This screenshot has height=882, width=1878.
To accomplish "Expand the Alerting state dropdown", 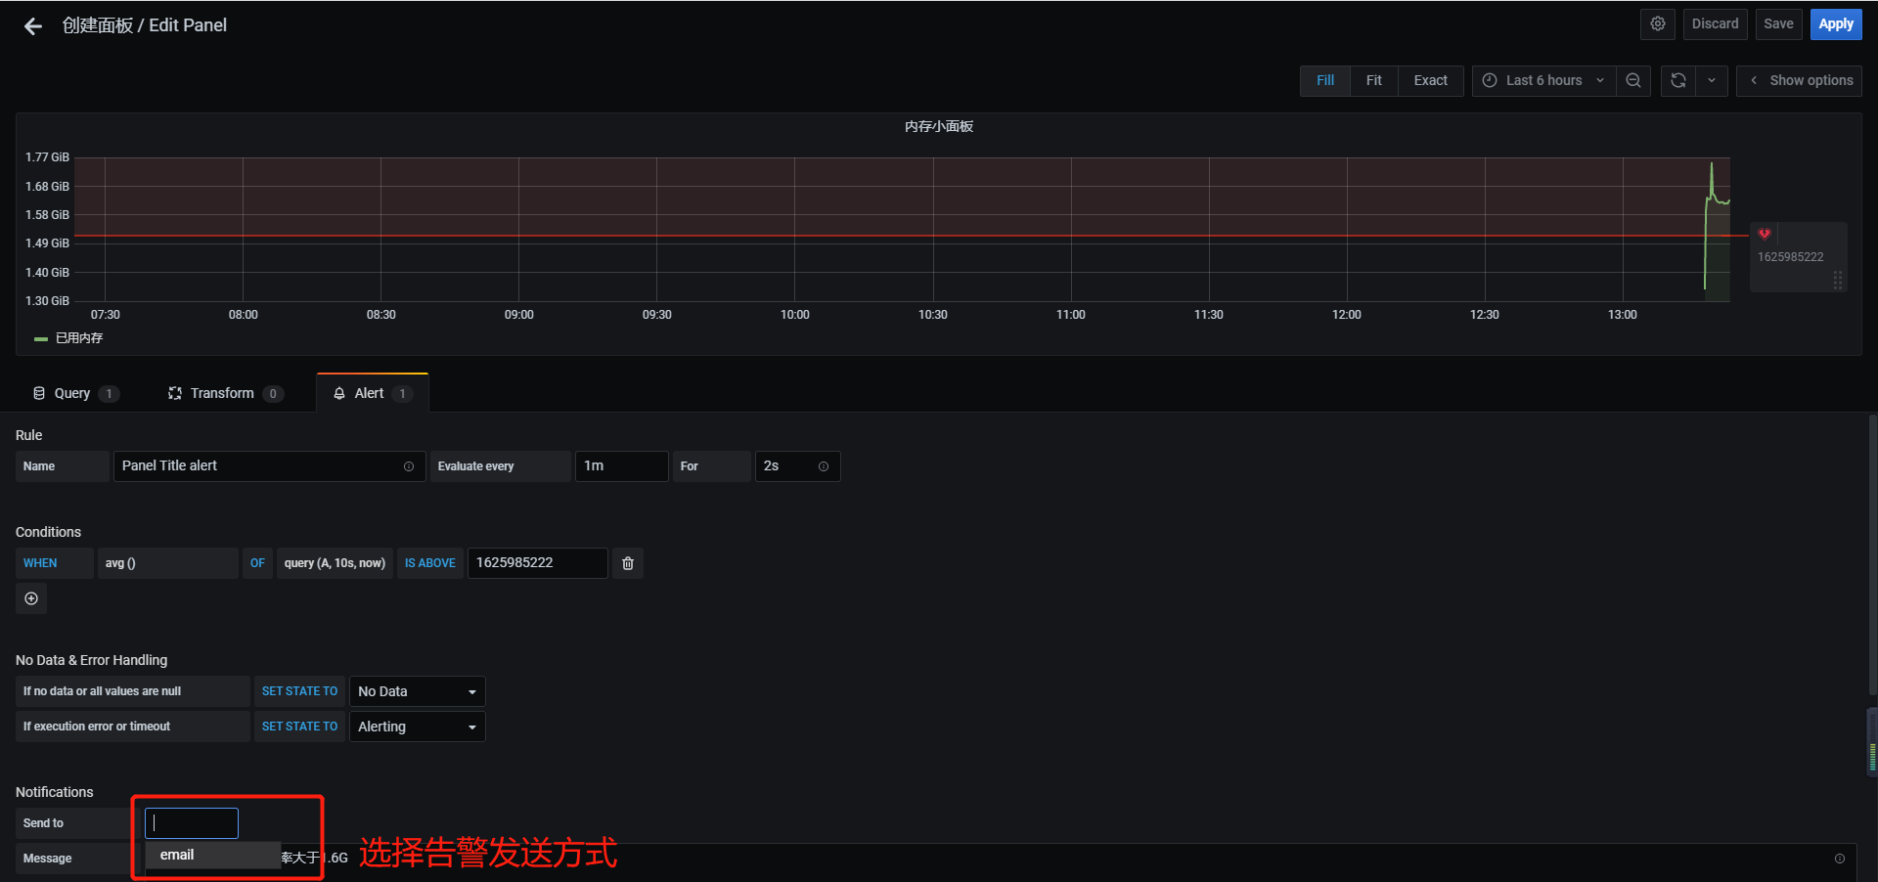I will tap(418, 727).
